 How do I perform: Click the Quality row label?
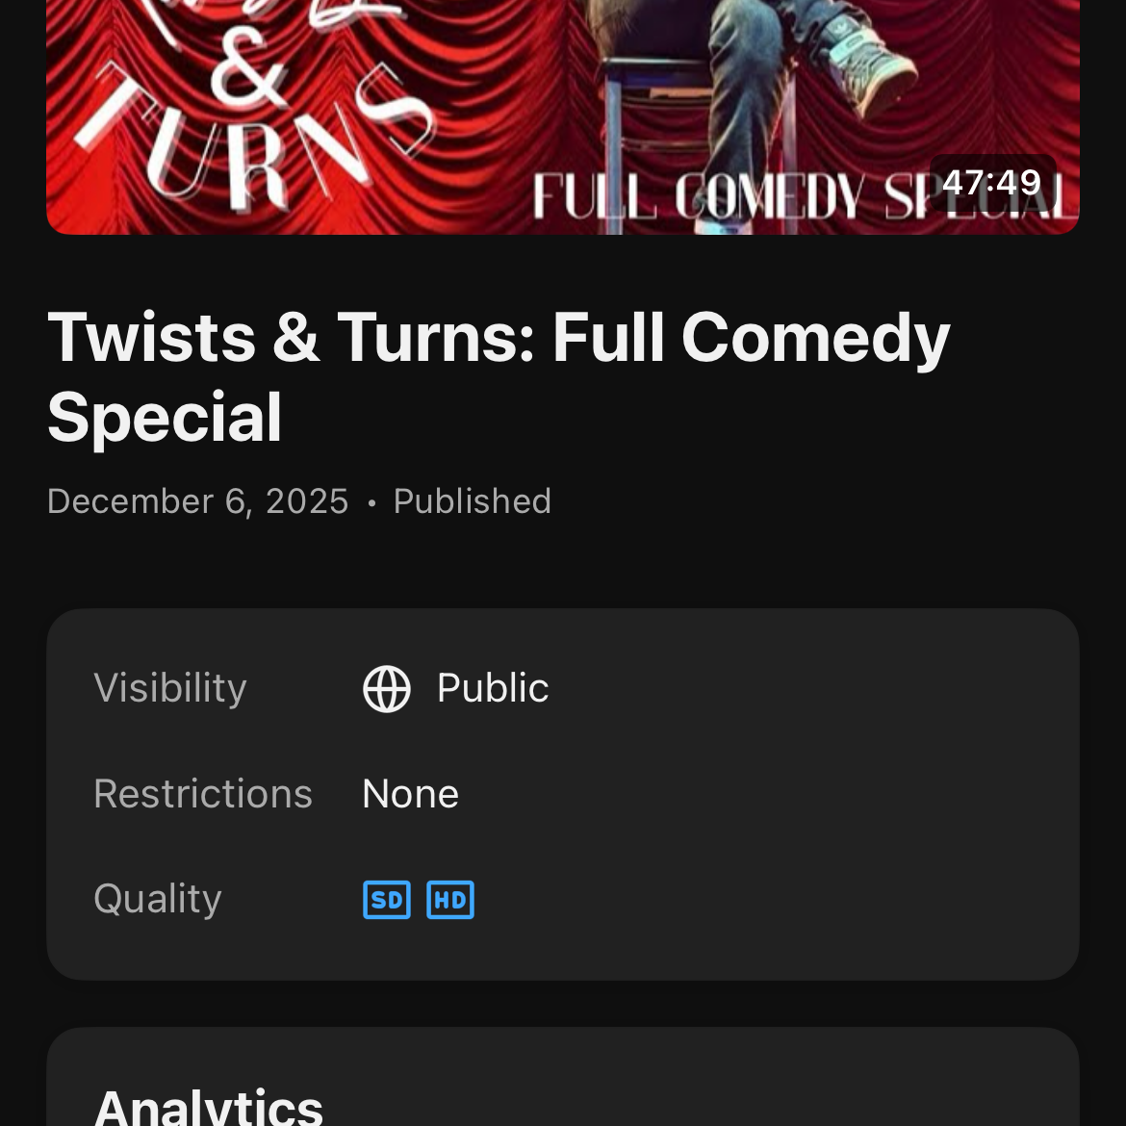[157, 899]
